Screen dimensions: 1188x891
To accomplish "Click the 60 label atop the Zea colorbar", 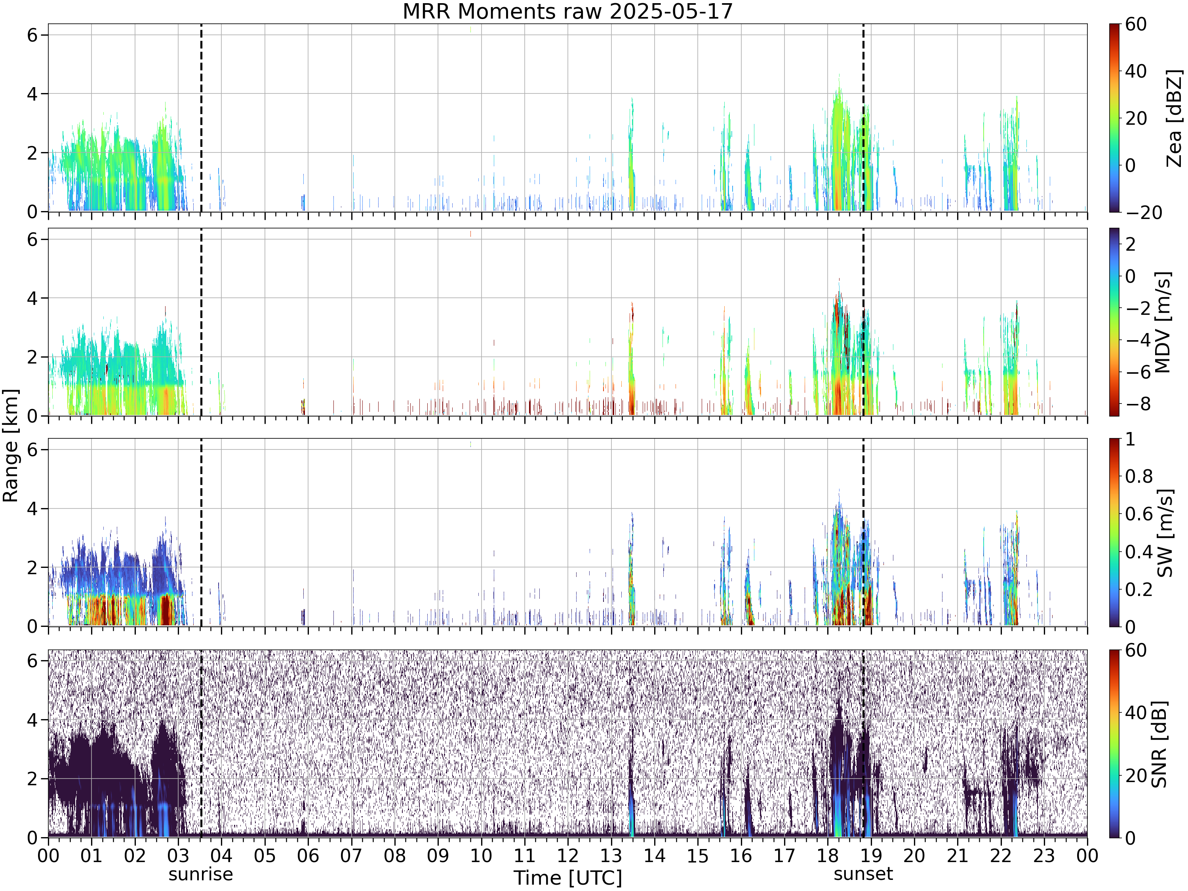I will tap(1136, 24).
